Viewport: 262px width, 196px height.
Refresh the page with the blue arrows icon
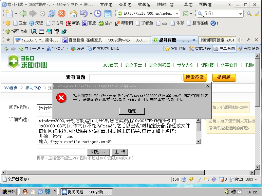51,14
